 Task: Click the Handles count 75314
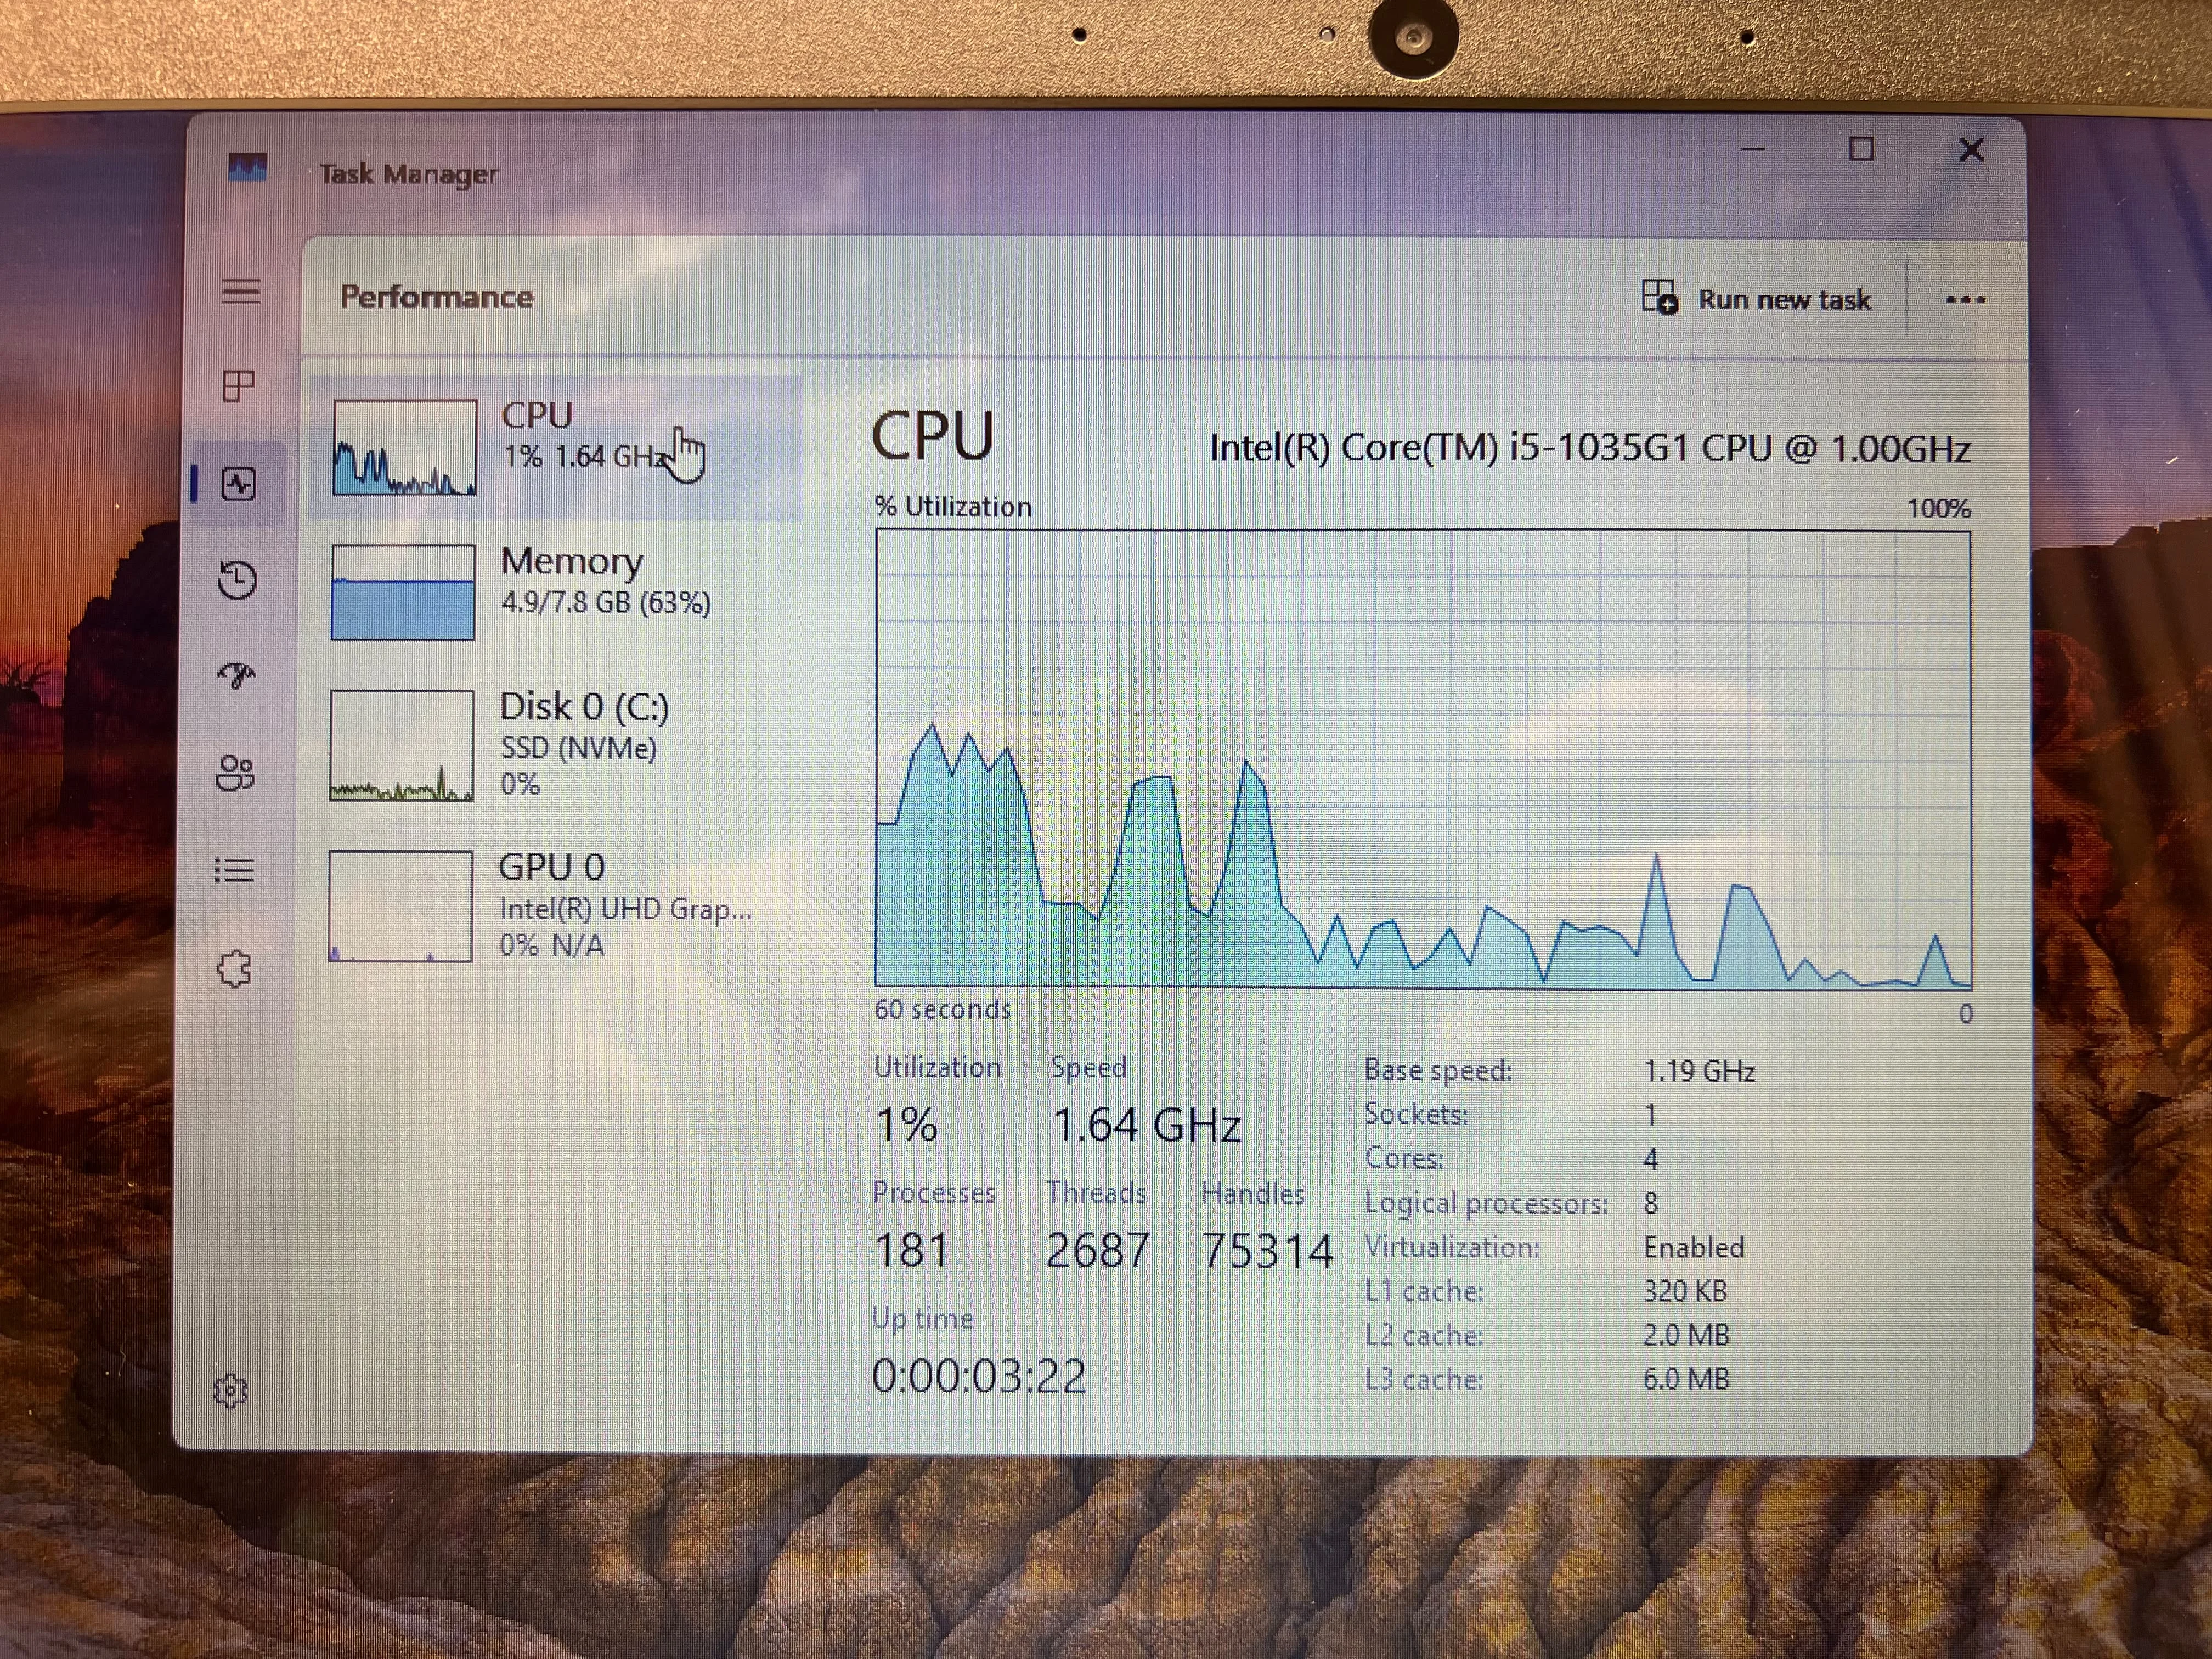click(1267, 1251)
